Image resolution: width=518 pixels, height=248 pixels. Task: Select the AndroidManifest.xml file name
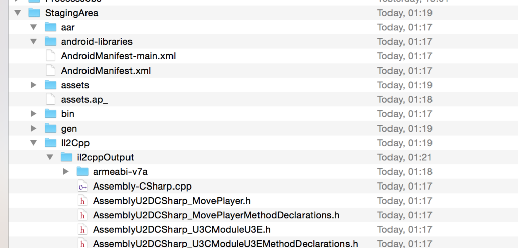(106, 71)
